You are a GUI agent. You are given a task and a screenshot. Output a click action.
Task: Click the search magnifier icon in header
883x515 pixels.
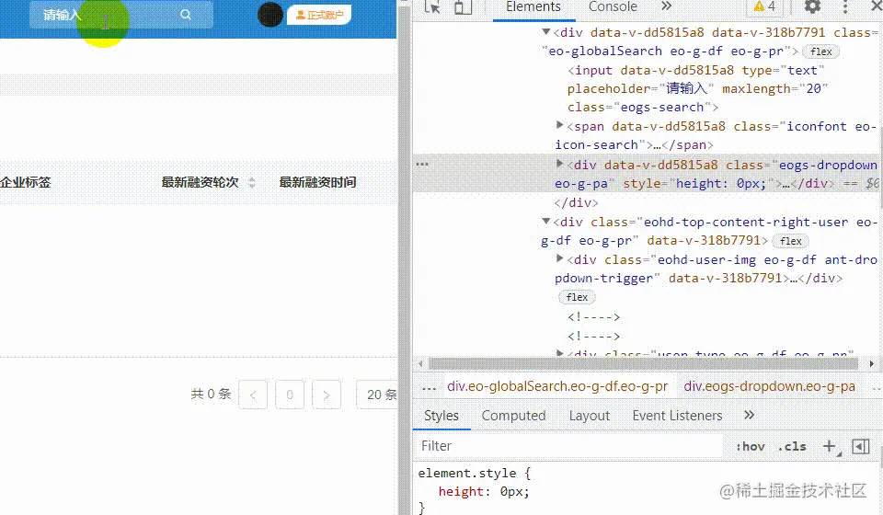(x=186, y=15)
